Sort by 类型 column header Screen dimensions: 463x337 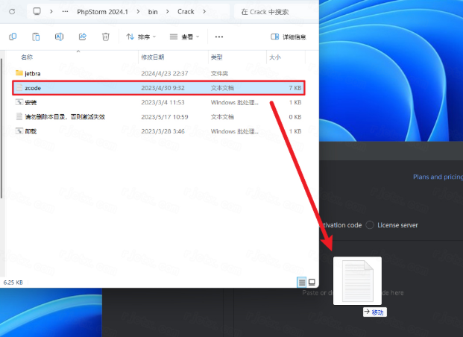pyautogui.click(x=216, y=57)
